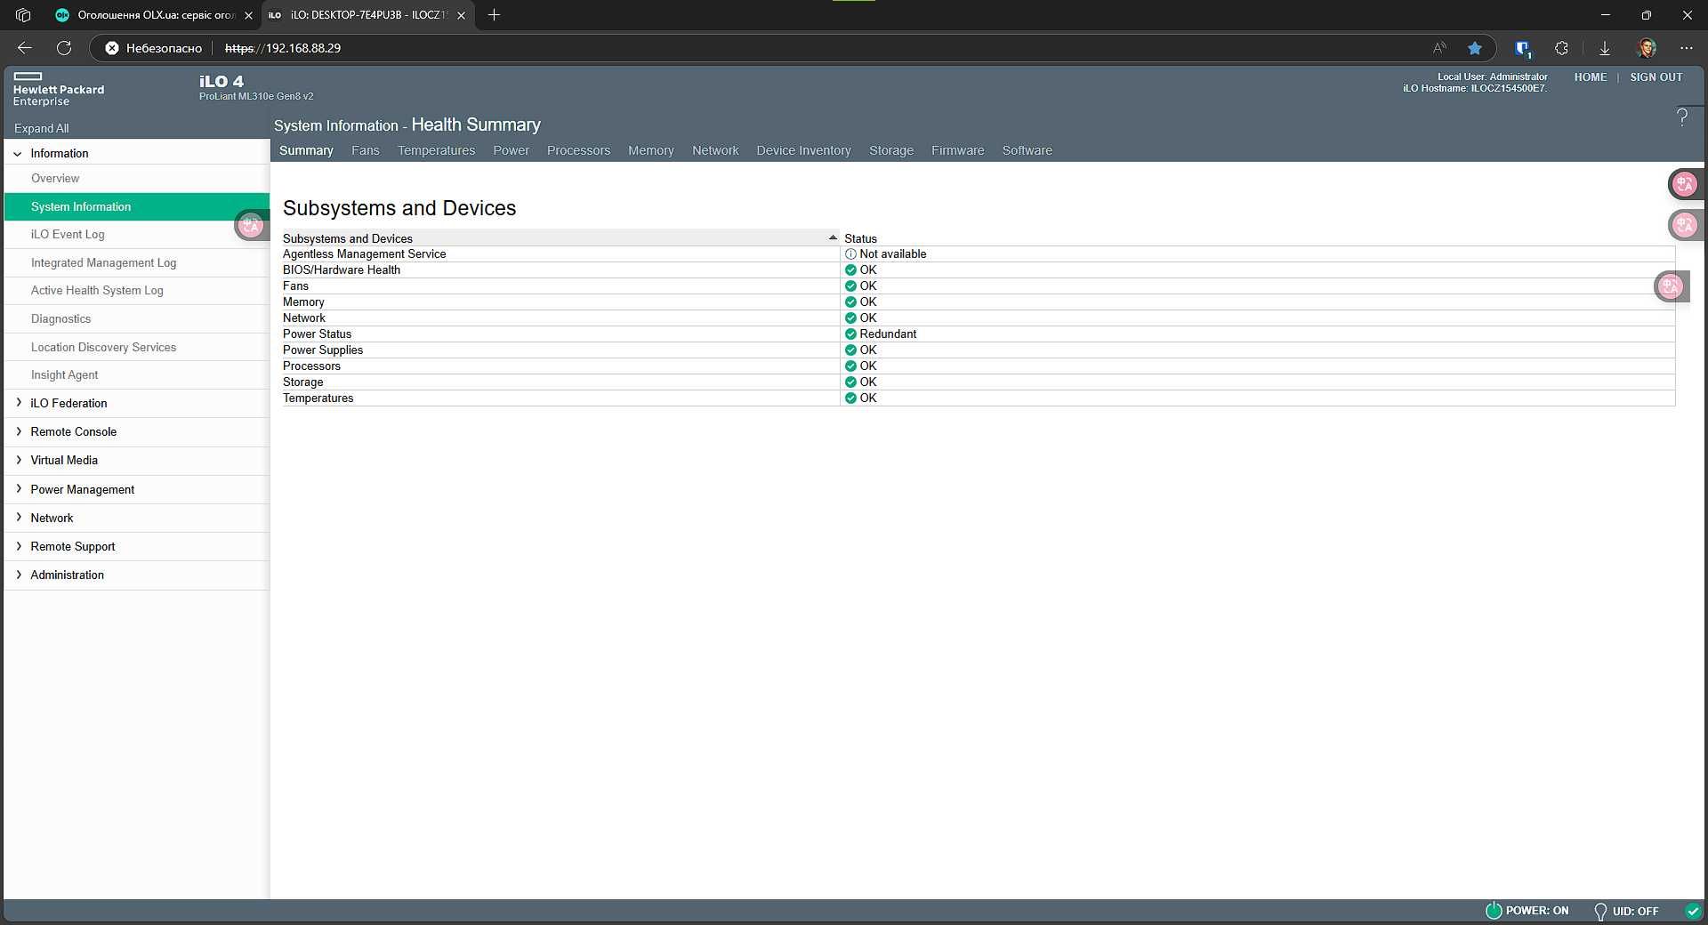Screen dimensions: 1708x925
Task: Click the green health checkmark in footer
Action: (x=1693, y=911)
